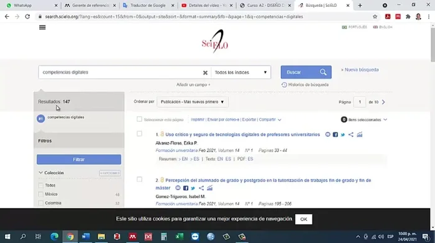Switch to the Traductor de Google tab
The image size is (435, 243).
point(149,5)
